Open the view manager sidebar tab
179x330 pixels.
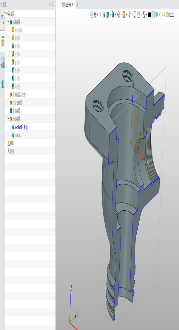point(2,41)
